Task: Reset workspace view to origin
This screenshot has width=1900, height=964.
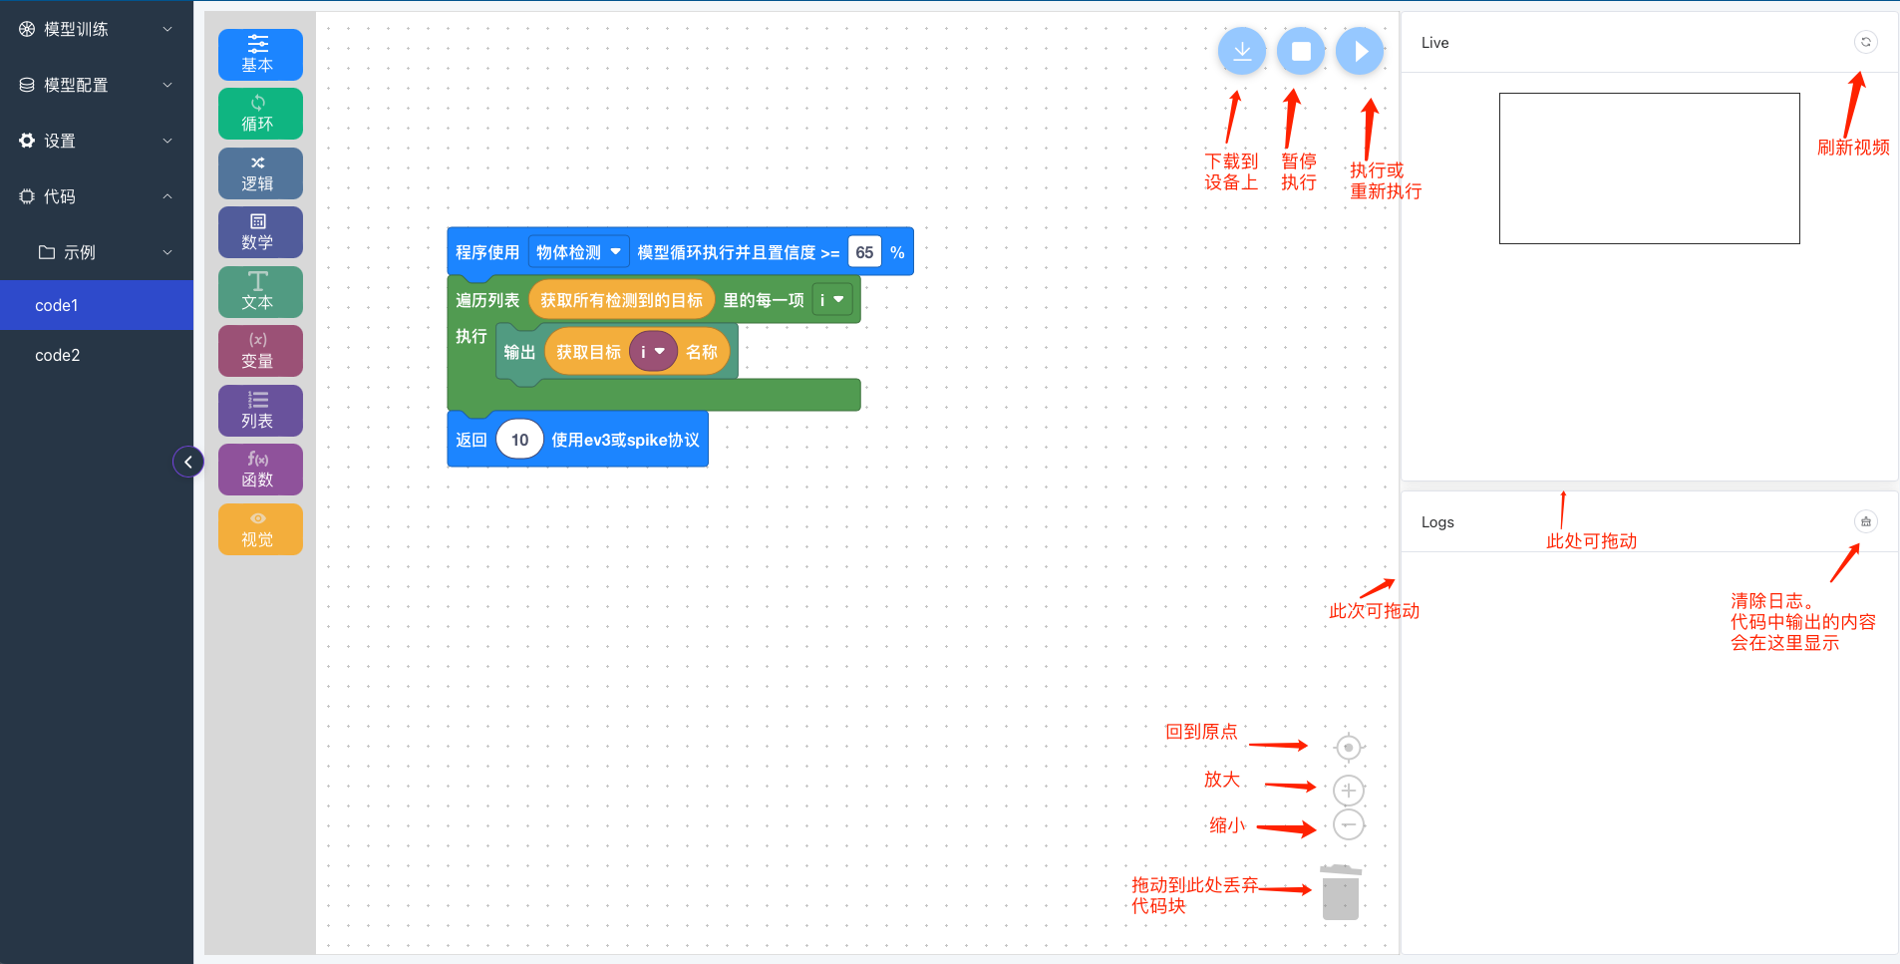Action: 1348,748
